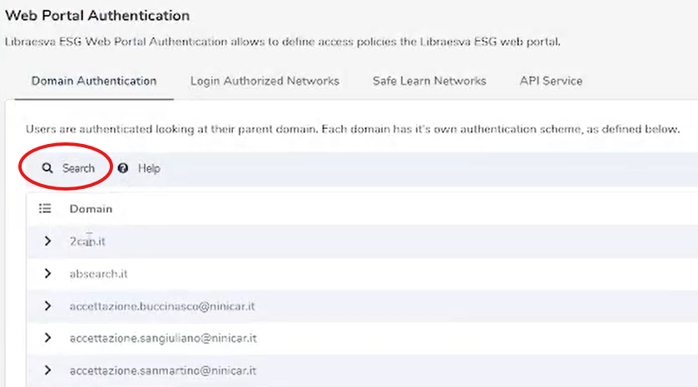The image size is (698, 387).
Task: Go to the API Service tab
Action: (x=551, y=82)
